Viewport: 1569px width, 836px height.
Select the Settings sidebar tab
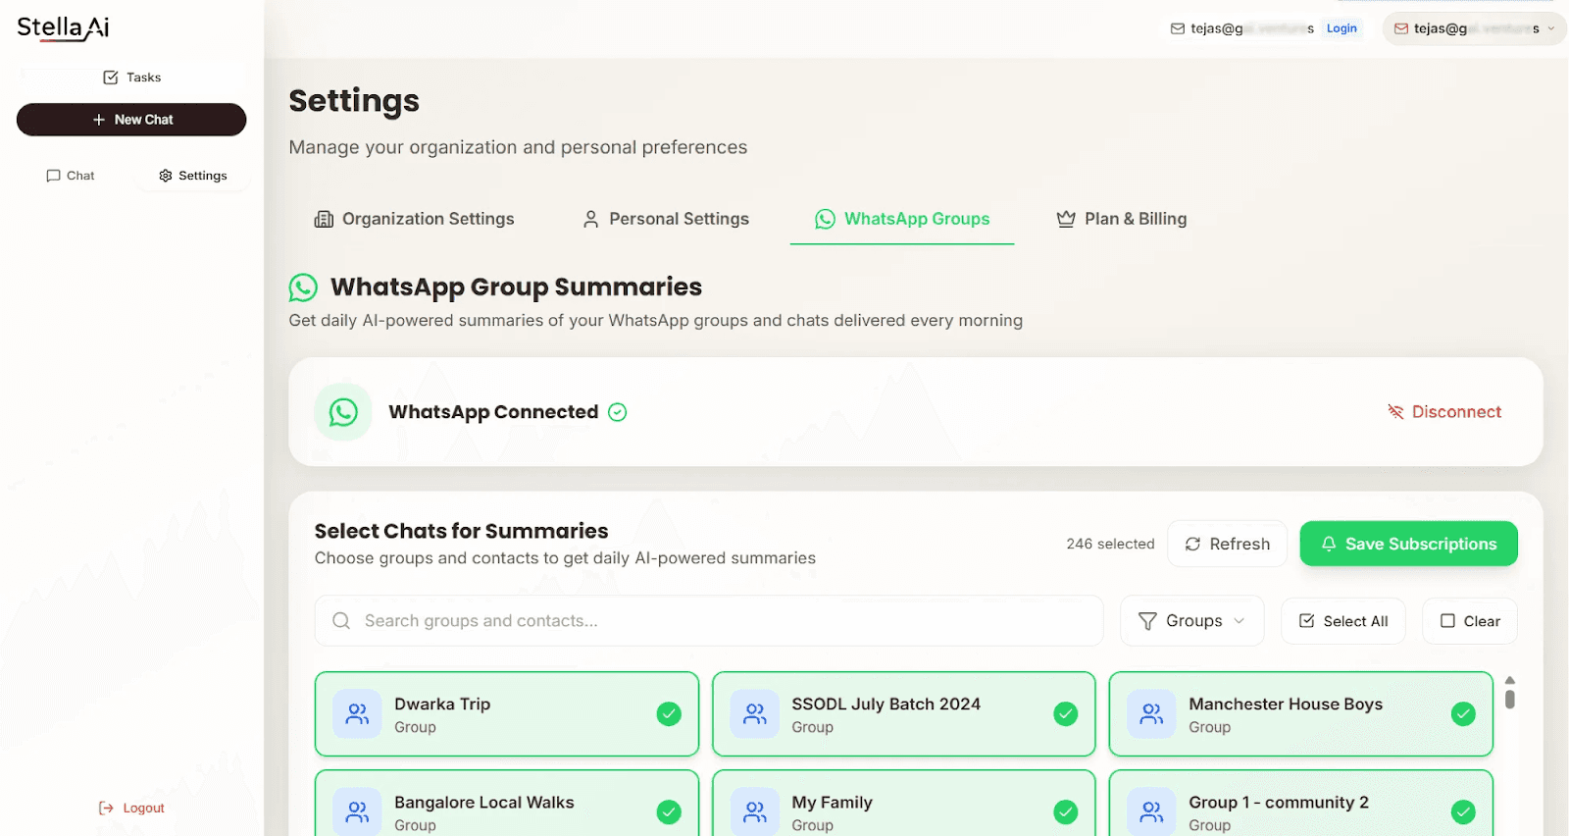(193, 176)
